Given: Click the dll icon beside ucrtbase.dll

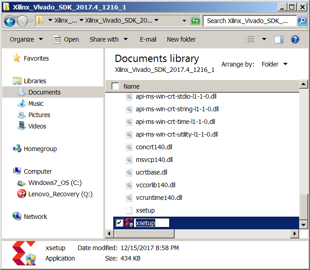Looking at the screenshot, I should coord(129,172).
